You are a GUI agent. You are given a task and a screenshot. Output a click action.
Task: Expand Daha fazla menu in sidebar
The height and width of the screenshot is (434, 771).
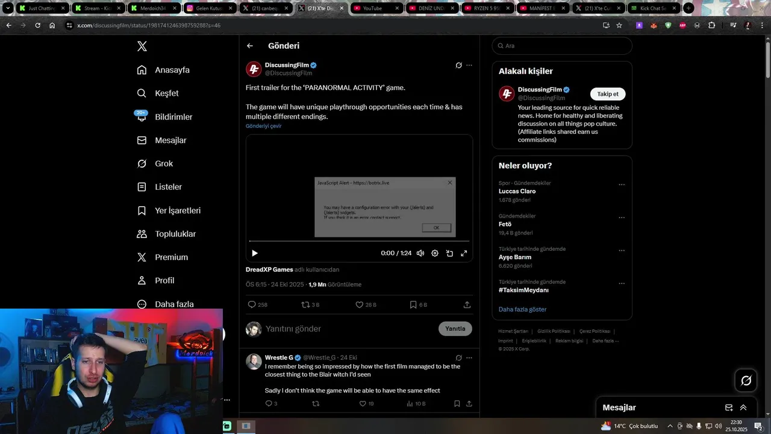(x=165, y=304)
